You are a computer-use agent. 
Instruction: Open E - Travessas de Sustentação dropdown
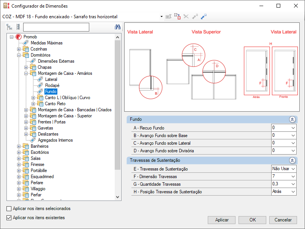coord(293,169)
